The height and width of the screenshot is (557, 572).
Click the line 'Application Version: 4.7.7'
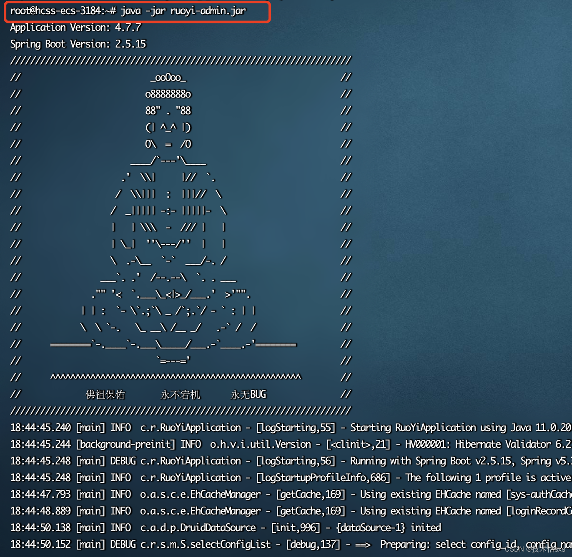(x=75, y=28)
